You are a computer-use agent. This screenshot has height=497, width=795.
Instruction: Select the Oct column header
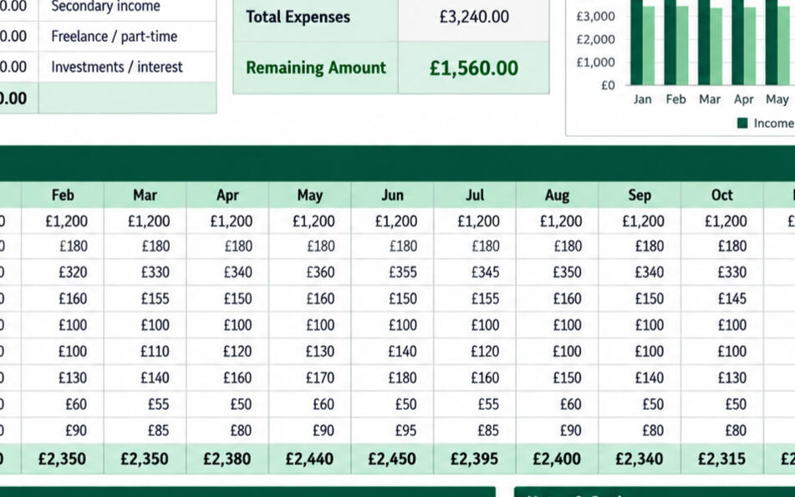click(x=722, y=195)
